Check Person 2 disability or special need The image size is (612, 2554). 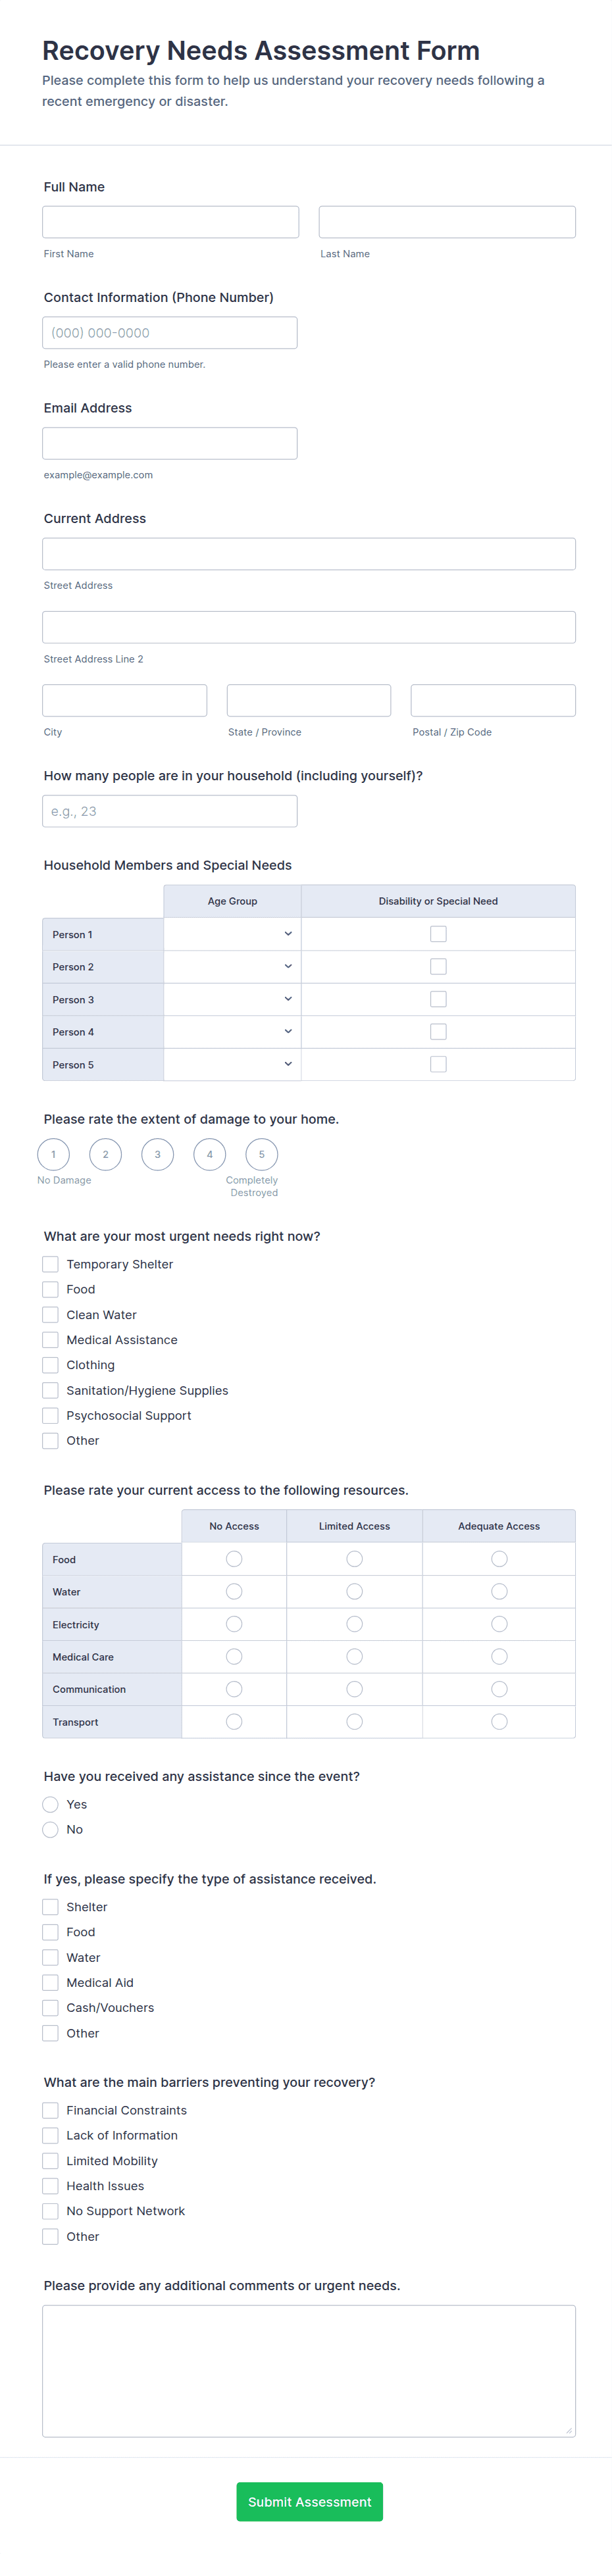(x=438, y=966)
